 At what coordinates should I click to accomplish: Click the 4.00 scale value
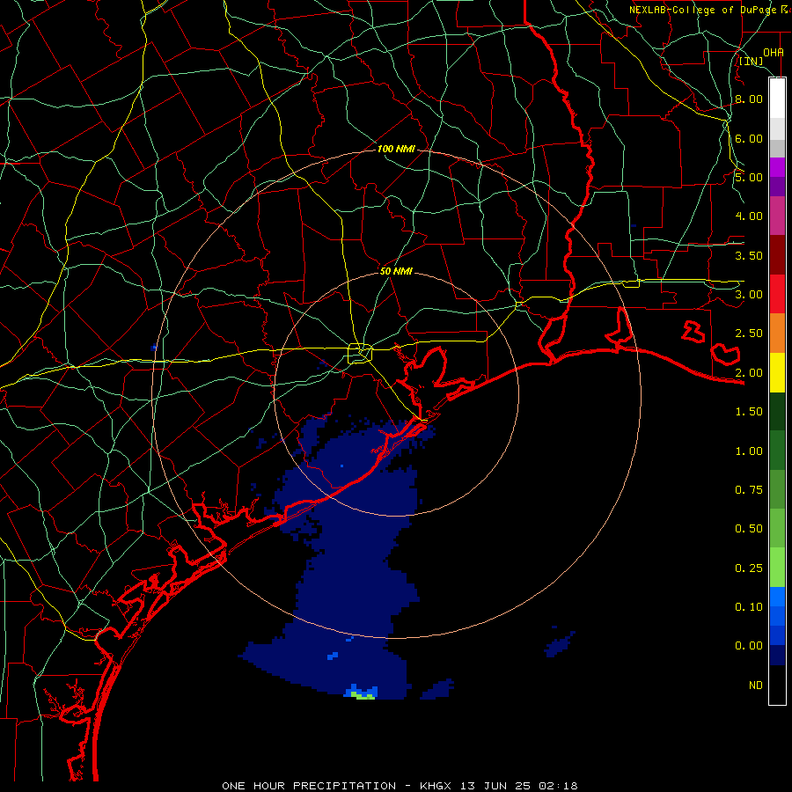[749, 216]
